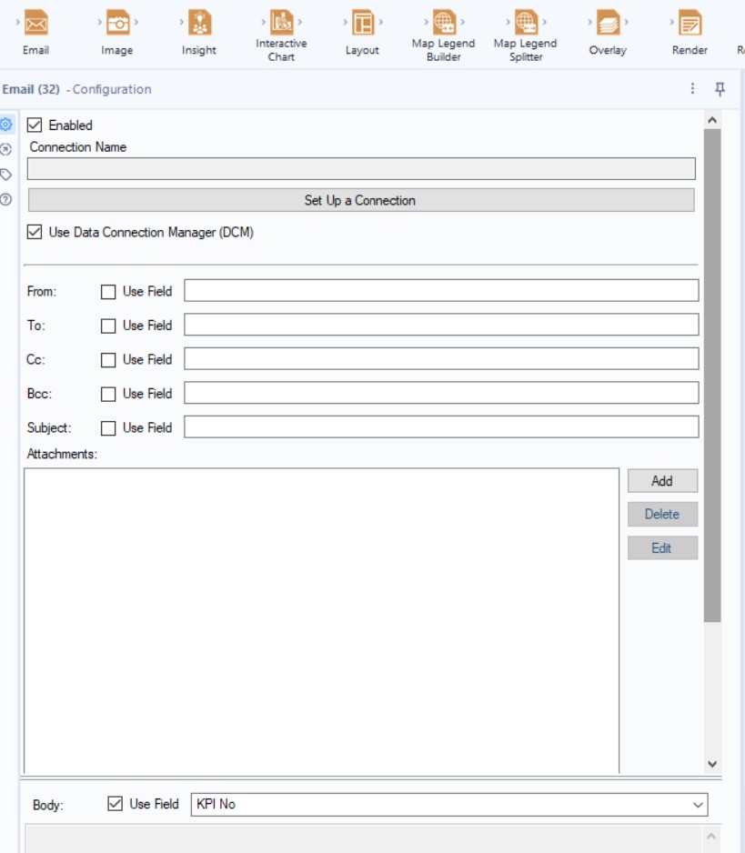745x853 pixels.
Task: Open the Help panel via question mark icon
Action: (x=8, y=196)
